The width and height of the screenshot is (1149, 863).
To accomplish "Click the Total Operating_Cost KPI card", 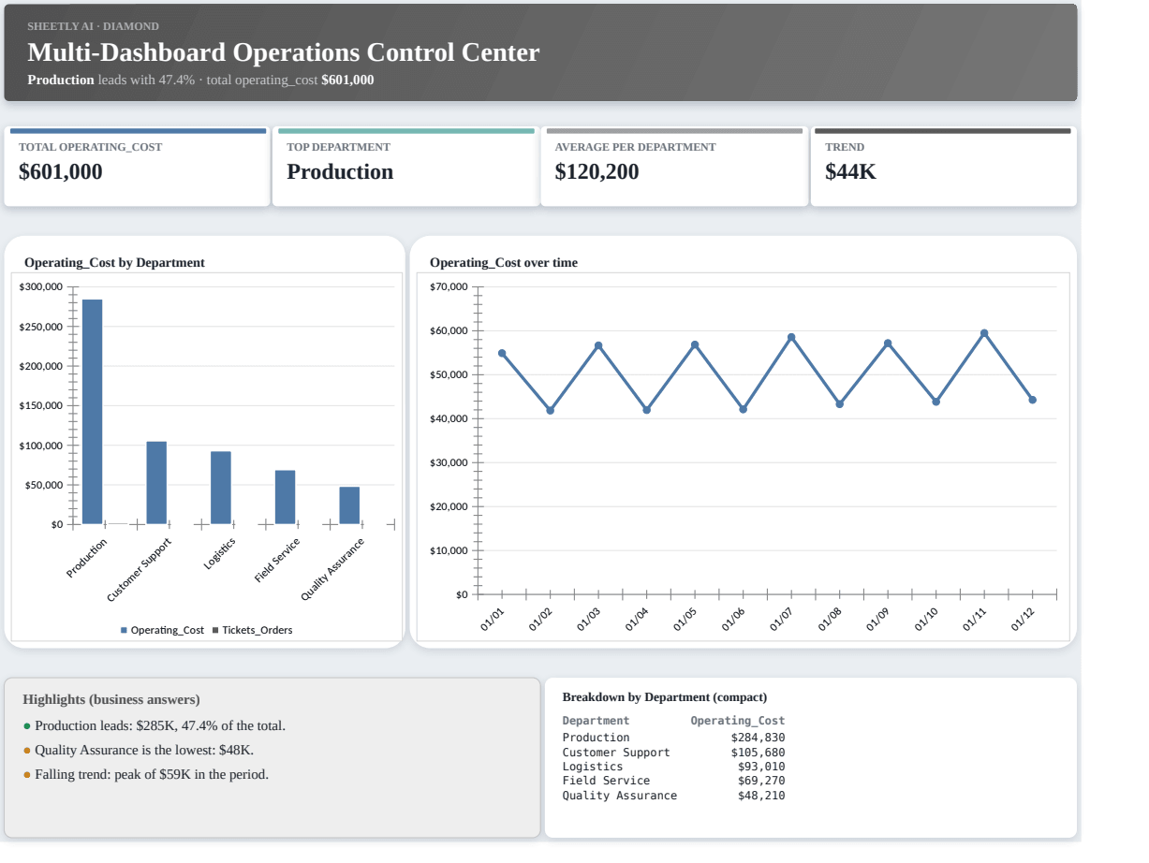I will tap(137, 167).
